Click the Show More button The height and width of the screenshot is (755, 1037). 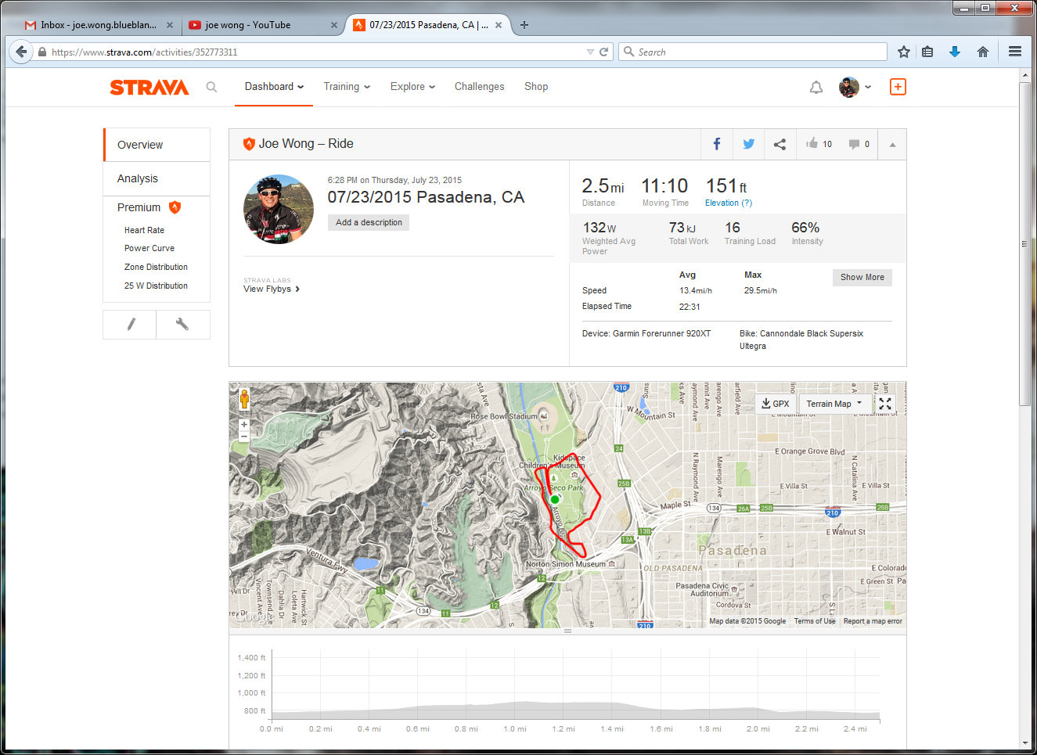pyautogui.click(x=862, y=277)
